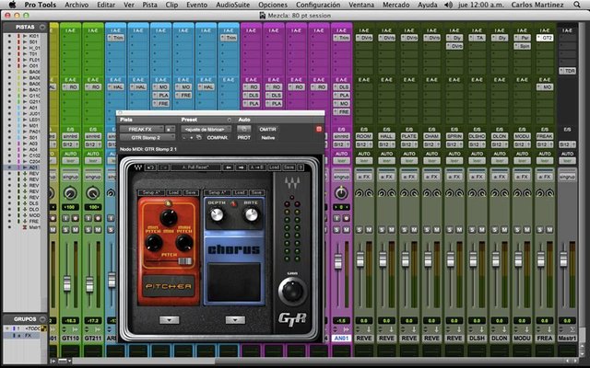Open the Archivo menu
Viewport: 590px width, 368px height.
click(x=77, y=5)
